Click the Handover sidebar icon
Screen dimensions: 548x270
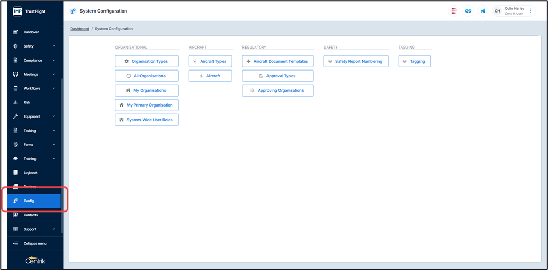pos(15,32)
